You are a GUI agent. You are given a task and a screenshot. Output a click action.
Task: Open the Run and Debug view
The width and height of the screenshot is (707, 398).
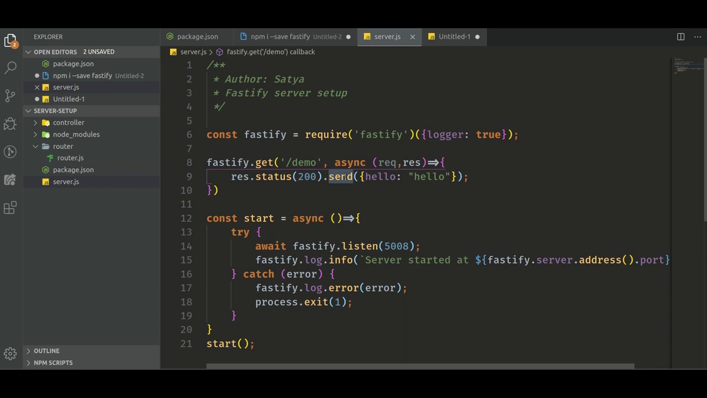point(10,123)
